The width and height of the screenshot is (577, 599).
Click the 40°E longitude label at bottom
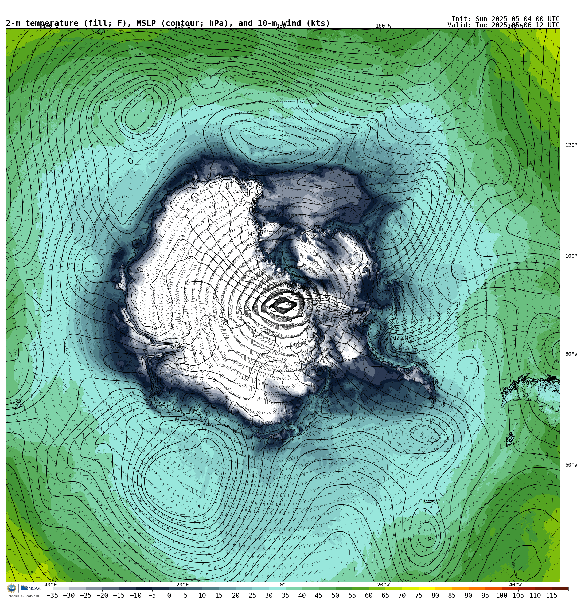click(50, 585)
